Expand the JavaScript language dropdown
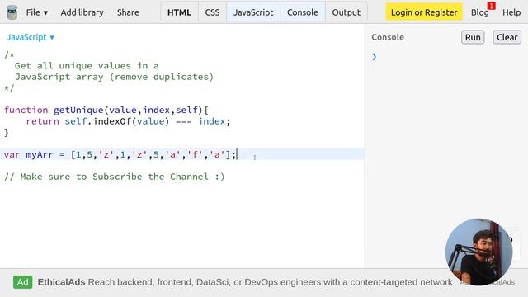528x297 pixels. pos(31,37)
